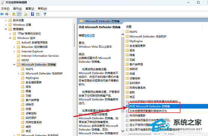Select 修正 in left tree

point(28,131)
